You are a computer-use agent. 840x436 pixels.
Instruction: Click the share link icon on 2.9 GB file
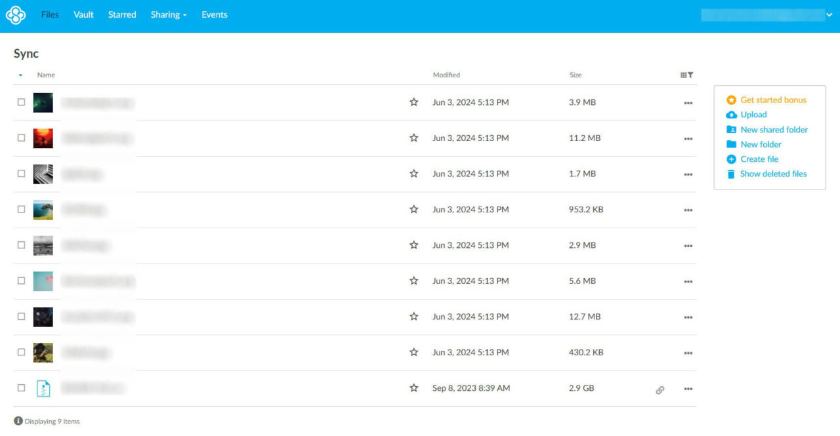coord(660,389)
